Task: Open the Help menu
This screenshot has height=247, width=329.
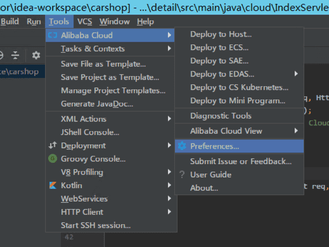Action: [145, 22]
